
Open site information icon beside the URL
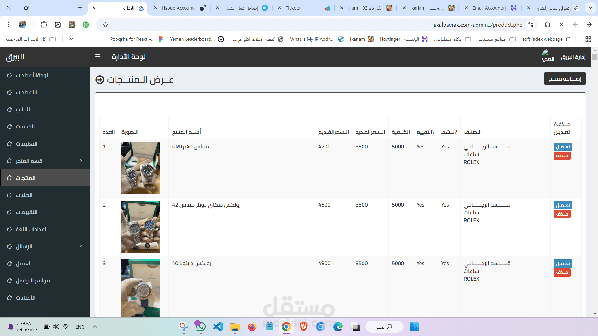(531, 25)
